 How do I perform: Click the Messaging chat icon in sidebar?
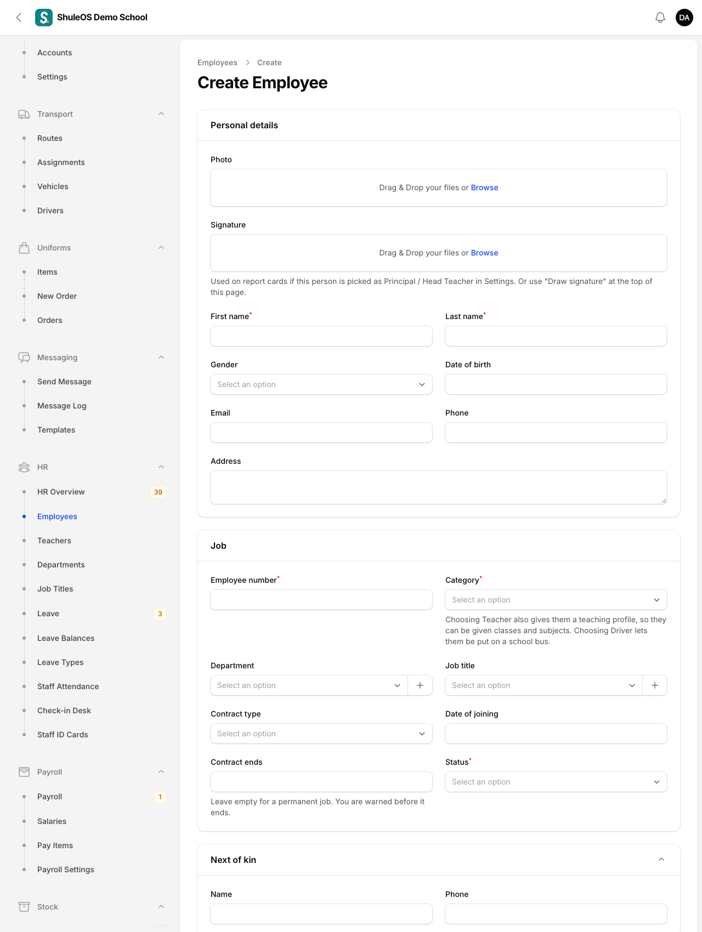click(24, 357)
